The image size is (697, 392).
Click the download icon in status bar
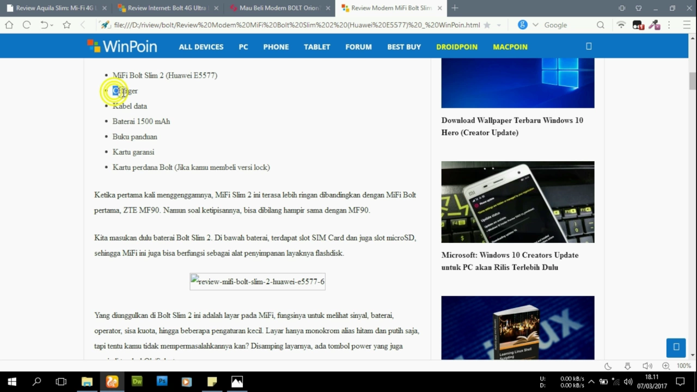[x=627, y=366]
